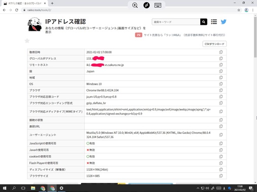Copy the Flash Playerの使用可否 value
The width and height of the screenshot is (257, 192).
tap(221, 163)
